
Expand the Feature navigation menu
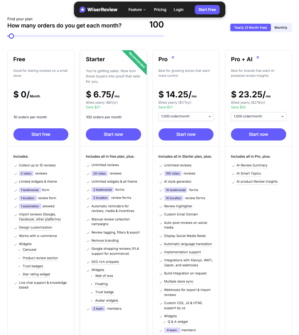pos(137,10)
